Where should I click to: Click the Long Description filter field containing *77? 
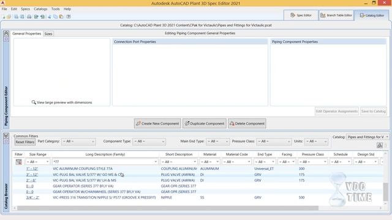pyautogui.click(x=105, y=162)
